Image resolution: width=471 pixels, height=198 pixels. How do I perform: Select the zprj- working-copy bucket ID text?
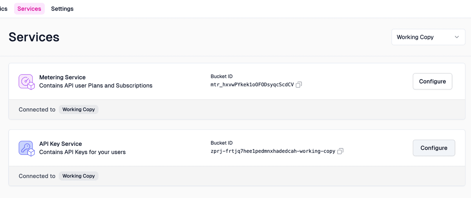tap(273, 151)
